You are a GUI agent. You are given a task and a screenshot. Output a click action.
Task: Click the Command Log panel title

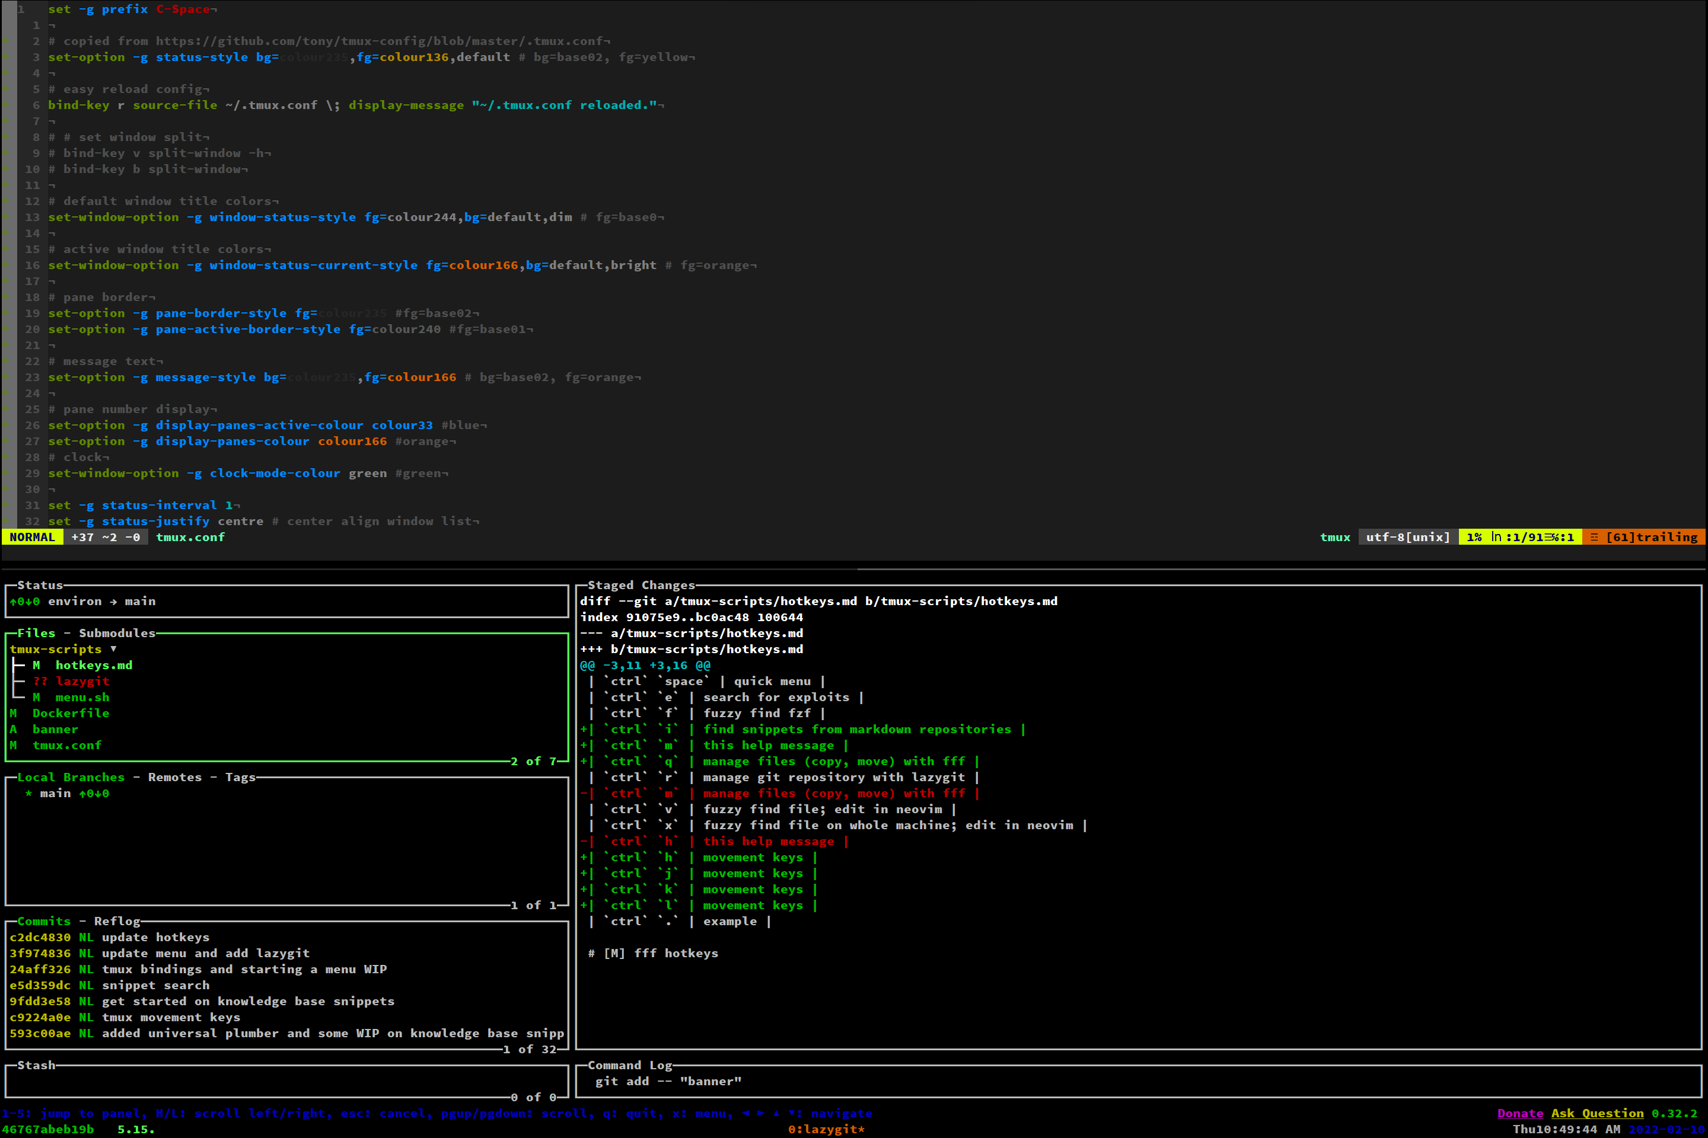coord(630,1065)
